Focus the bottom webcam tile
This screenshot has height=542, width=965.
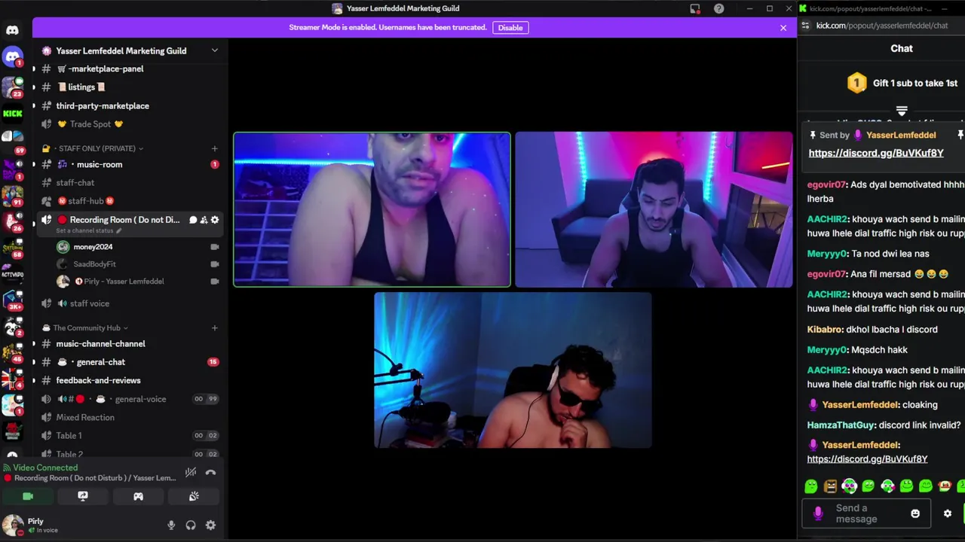513,370
